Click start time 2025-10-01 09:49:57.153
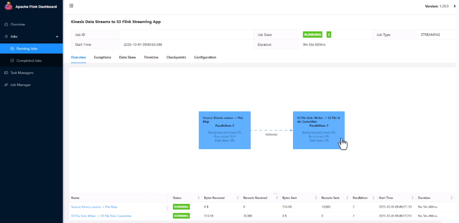 (x=395, y=207)
